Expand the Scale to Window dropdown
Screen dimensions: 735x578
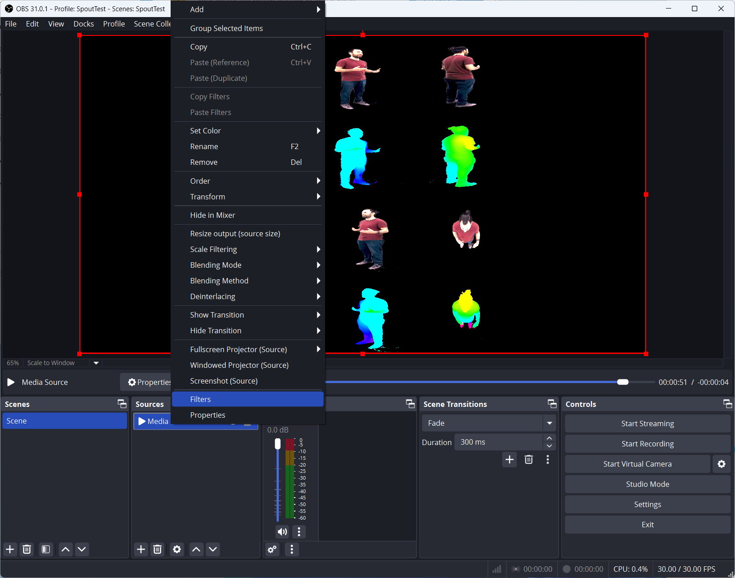96,363
